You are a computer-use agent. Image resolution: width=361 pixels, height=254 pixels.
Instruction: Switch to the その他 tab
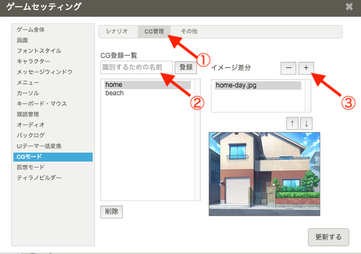pyautogui.click(x=189, y=32)
